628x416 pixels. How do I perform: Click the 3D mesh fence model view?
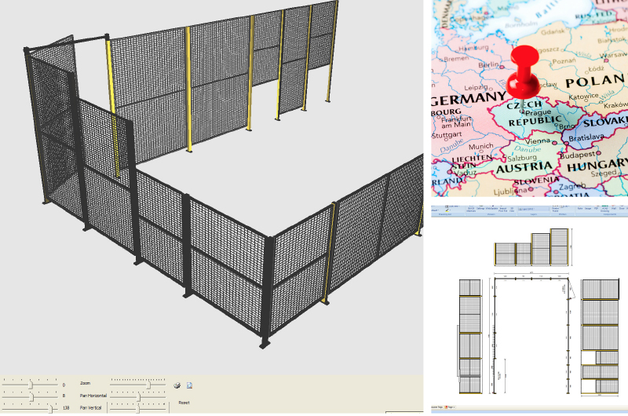pos(211,187)
